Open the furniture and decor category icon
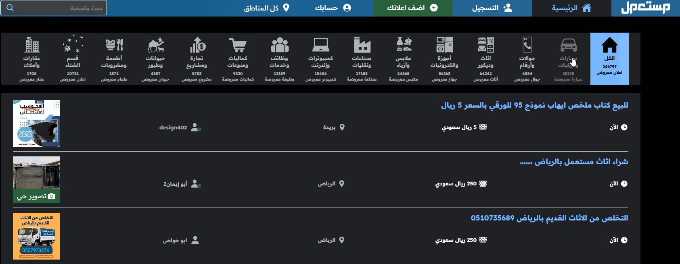The width and height of the screenshot is (680, 264). pos(485,45)
